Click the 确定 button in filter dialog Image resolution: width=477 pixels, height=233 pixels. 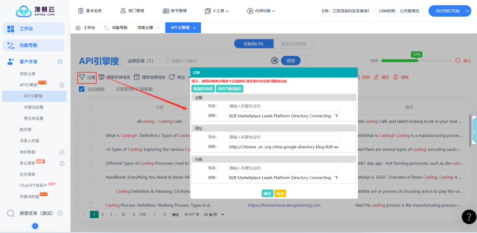[267, 193]
